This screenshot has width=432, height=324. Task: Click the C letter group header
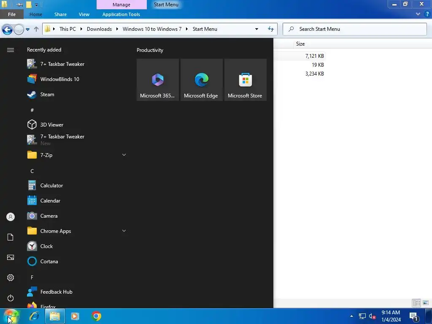coord(32,171)
